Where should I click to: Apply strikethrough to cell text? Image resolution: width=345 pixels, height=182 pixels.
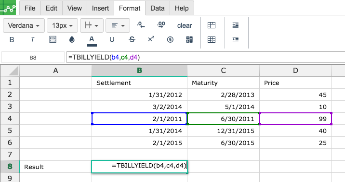click(132, 40)
